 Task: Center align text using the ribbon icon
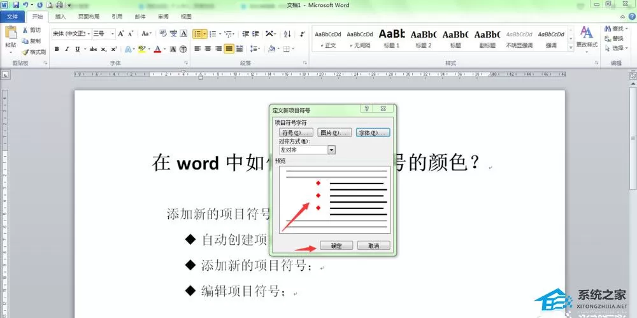208,49
